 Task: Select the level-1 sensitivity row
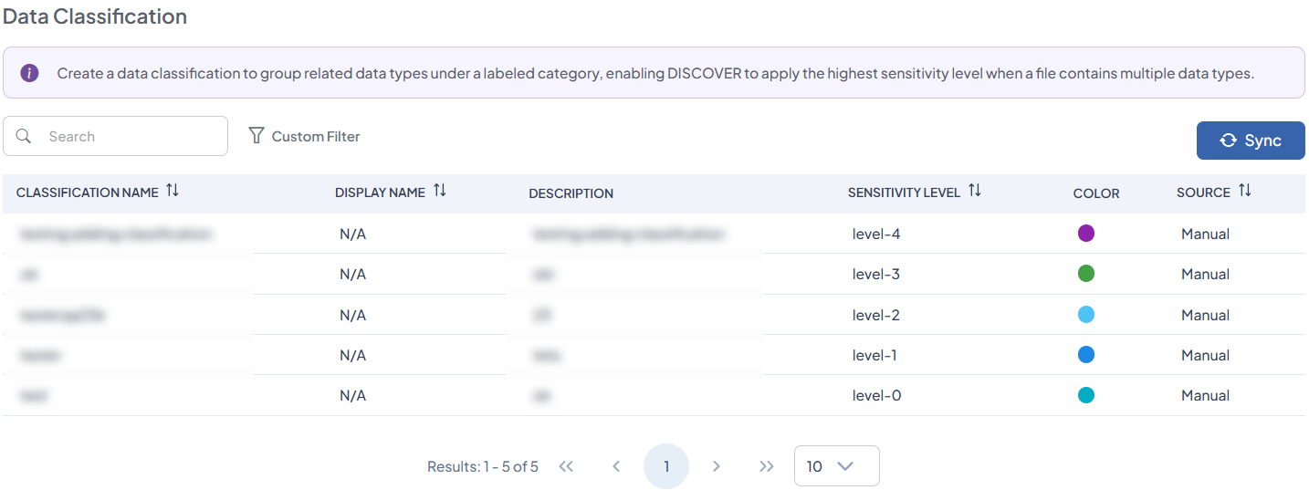pyautogui.click(x=875, y=355)
